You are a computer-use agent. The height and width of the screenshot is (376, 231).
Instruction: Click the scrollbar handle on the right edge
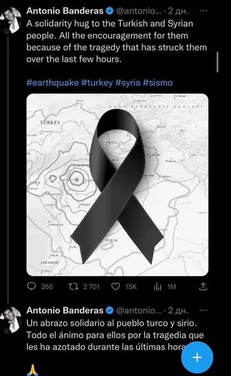pyautogui.click(x=217, y=62)
